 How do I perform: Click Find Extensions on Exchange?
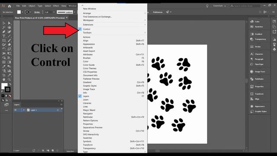pyautogui.click(x=97, y=16)
